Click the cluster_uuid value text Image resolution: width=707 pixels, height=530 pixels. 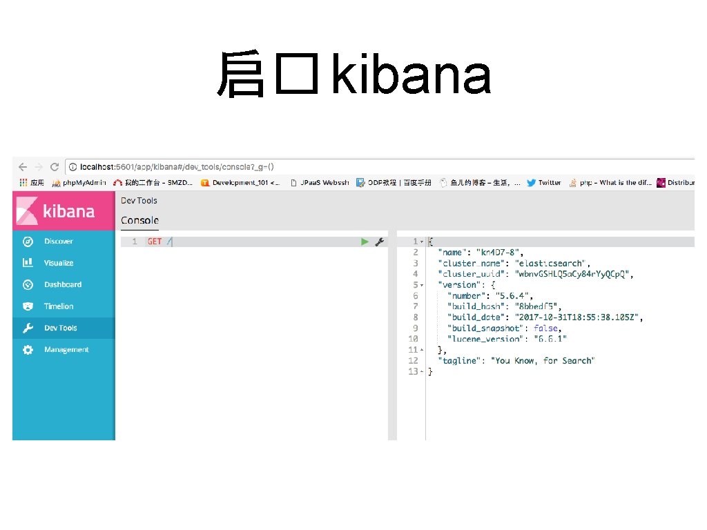572,274
